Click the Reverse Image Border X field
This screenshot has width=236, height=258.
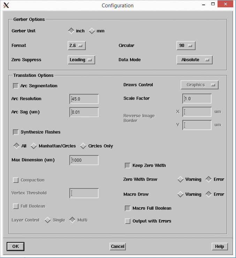pos(197,112)
